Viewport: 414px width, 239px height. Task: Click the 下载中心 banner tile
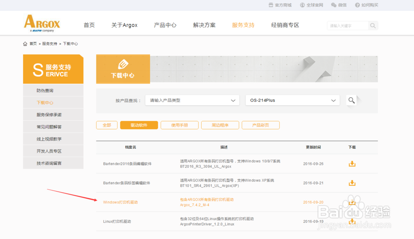[x=123, y=69]
